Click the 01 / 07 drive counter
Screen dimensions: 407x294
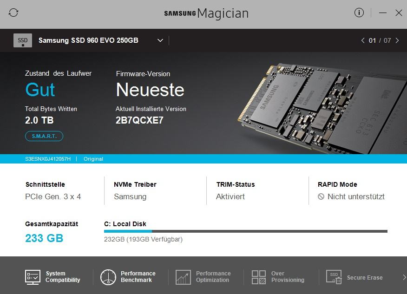pos(380,40)
